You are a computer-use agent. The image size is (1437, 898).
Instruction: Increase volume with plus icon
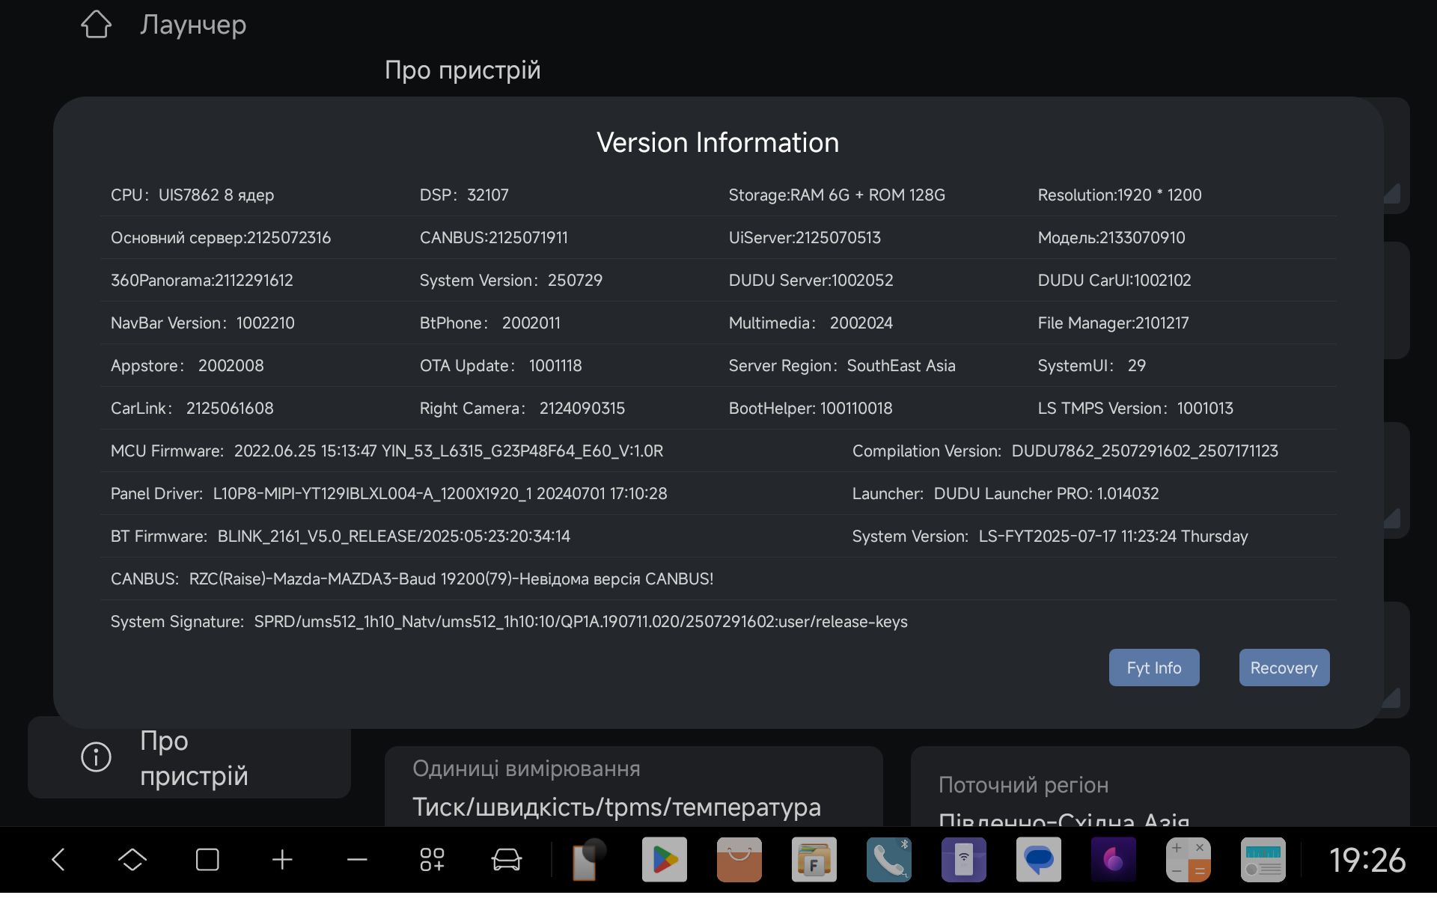click(282, 860)
